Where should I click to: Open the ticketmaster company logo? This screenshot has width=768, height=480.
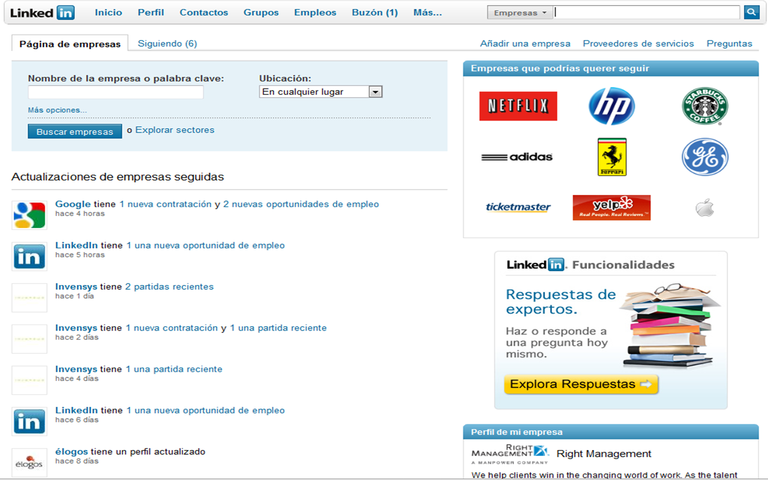point(518,208)
